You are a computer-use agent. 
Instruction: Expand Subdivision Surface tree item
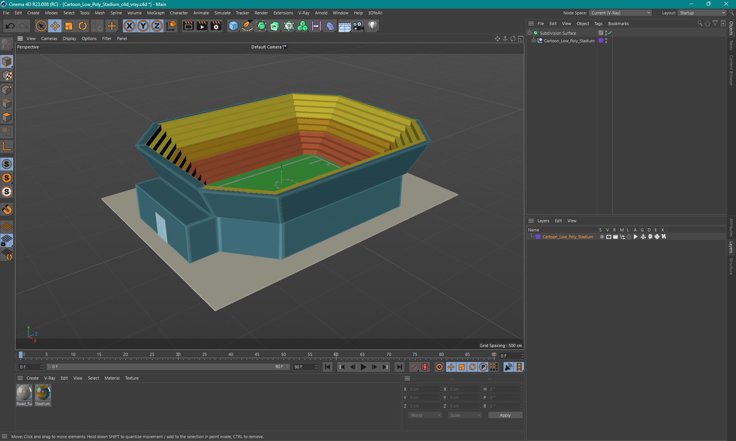(530, 33)
